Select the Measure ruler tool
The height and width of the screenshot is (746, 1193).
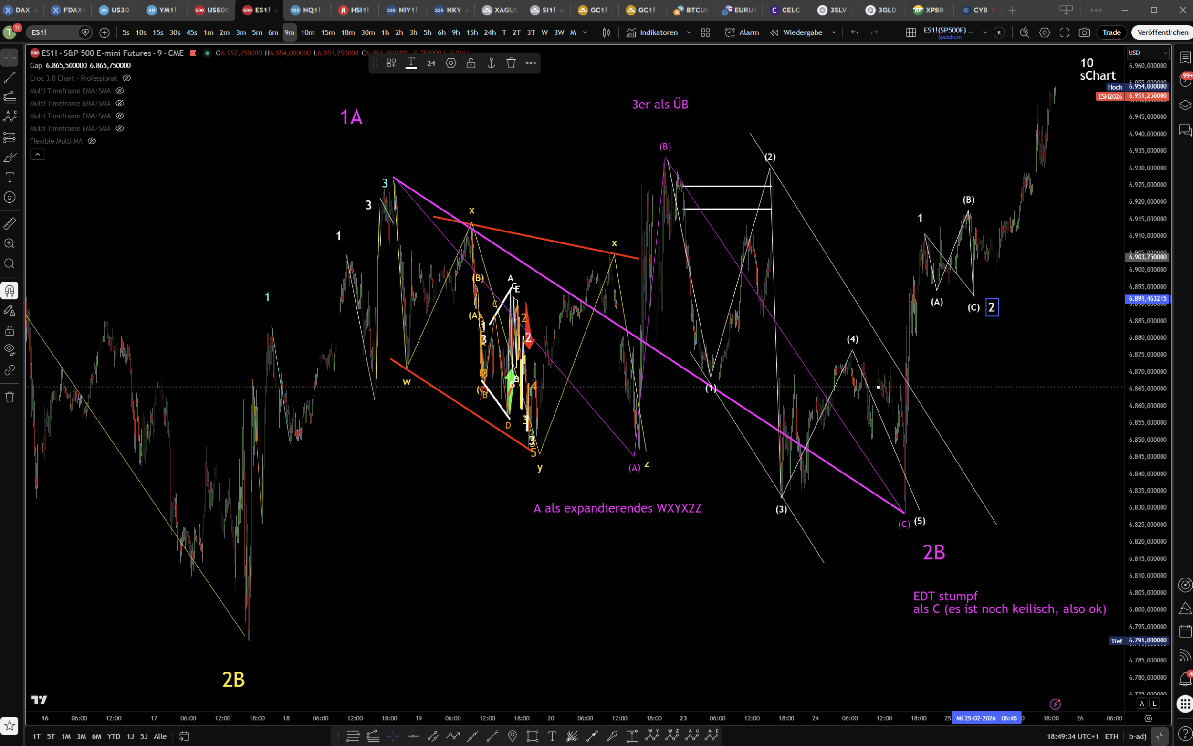coord(10,223)
